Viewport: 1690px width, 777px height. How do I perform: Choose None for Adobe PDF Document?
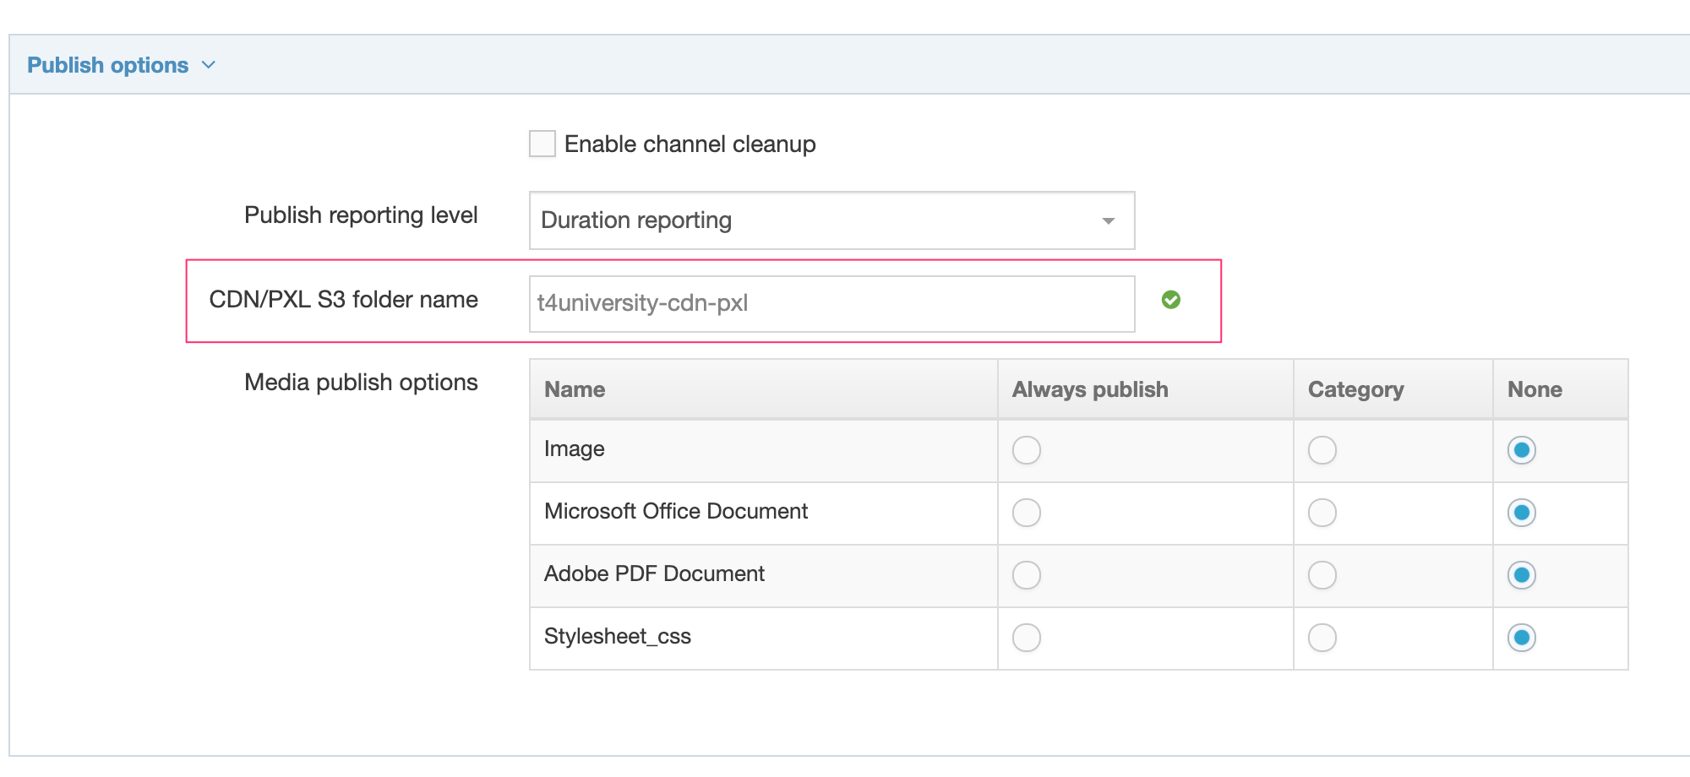[1521, 575]
